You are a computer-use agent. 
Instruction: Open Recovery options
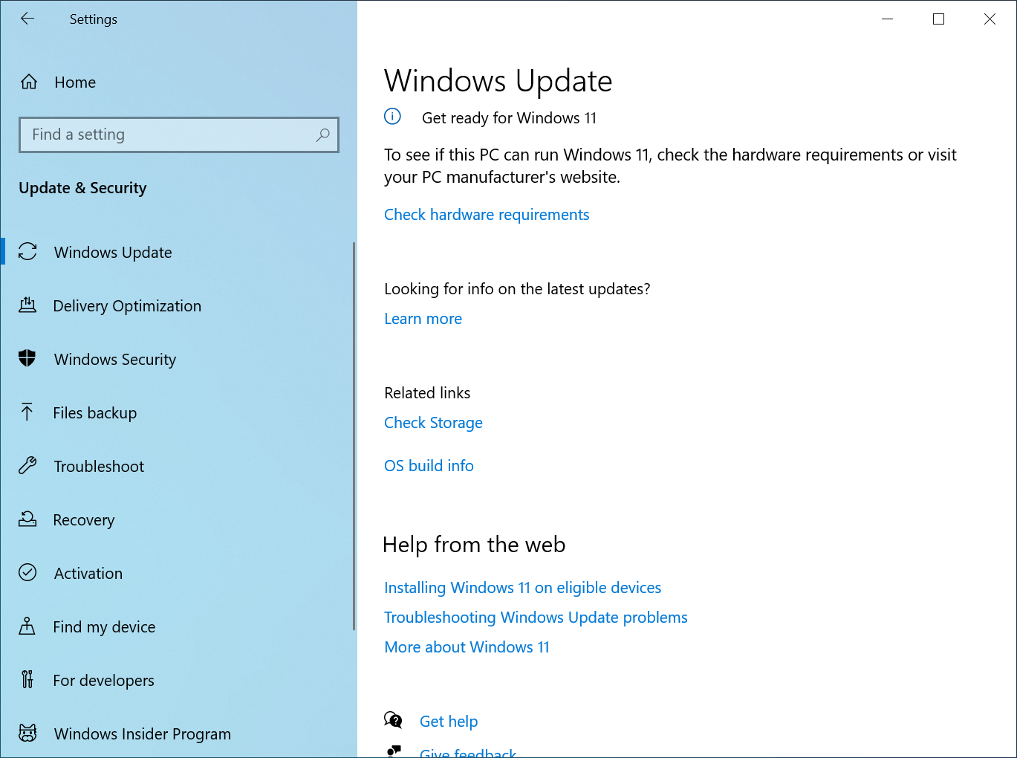pos(178,519)
